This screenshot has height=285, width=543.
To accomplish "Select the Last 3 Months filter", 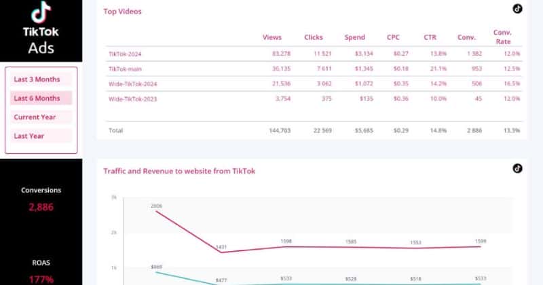I will coord(41,79).
